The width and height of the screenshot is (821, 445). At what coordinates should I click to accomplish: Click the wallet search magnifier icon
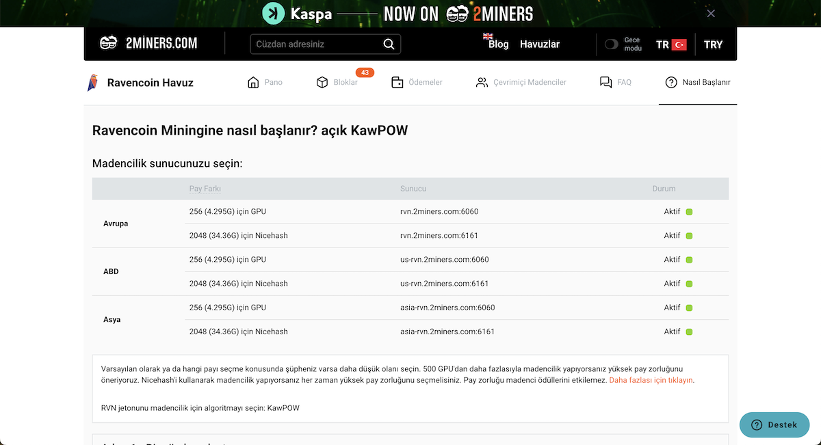pos(389,43)
